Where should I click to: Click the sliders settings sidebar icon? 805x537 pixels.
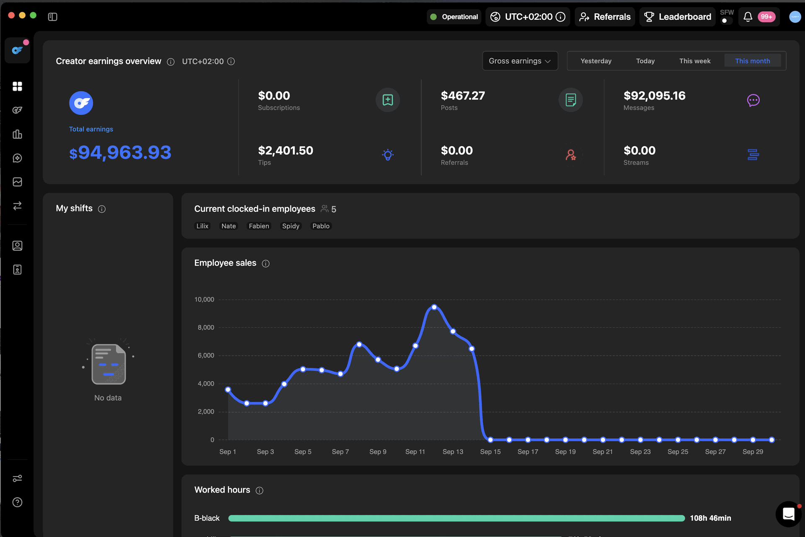(x=17, y=478)
